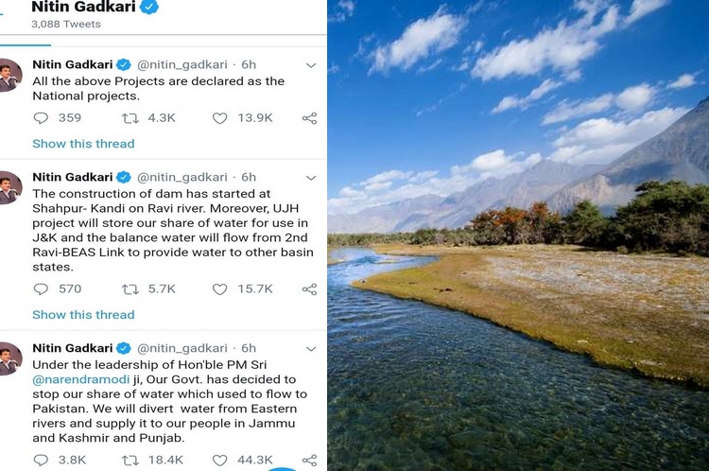Reply to the Shahpur-Kandi dam tweet
Viewport: 709px width, 471px height.
[x=41, y=289]
